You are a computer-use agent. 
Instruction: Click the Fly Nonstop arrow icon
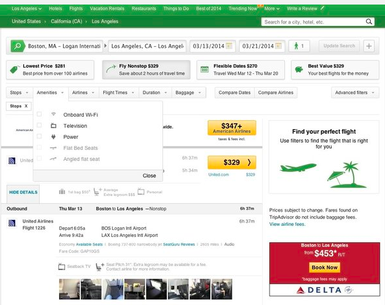(x=111, y=69)
